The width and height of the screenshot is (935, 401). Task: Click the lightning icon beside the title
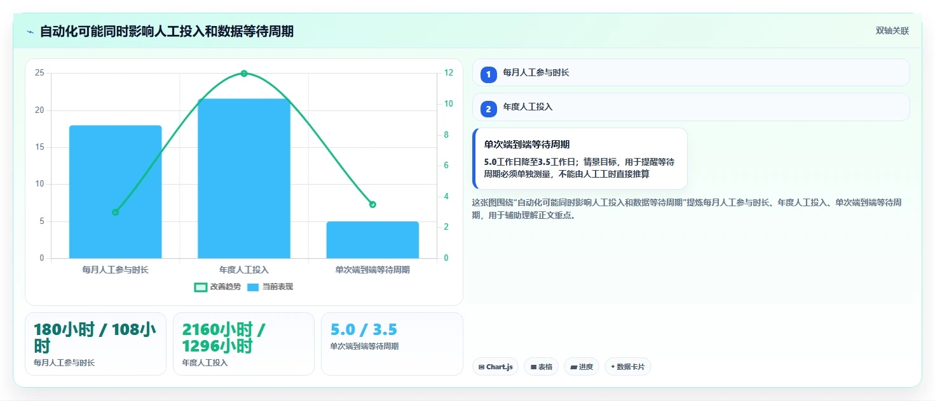pos(30,32)
